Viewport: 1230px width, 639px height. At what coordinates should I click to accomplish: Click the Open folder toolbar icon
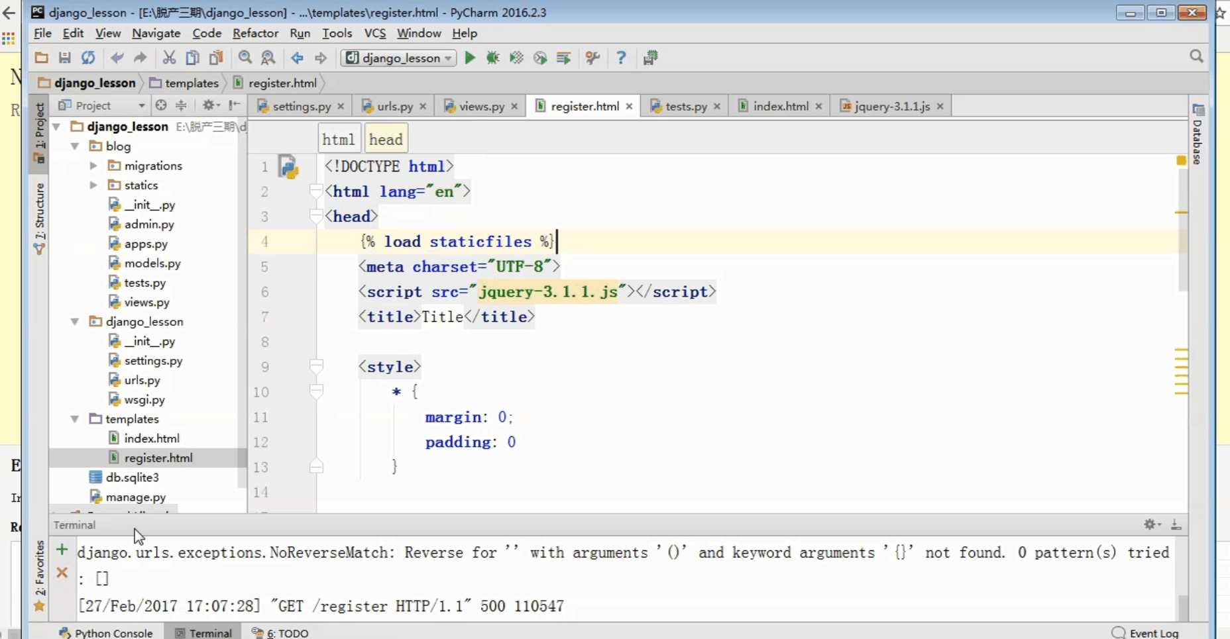click(41, 58)
